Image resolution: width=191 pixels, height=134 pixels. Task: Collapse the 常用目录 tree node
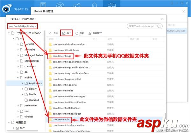[9, 122]
